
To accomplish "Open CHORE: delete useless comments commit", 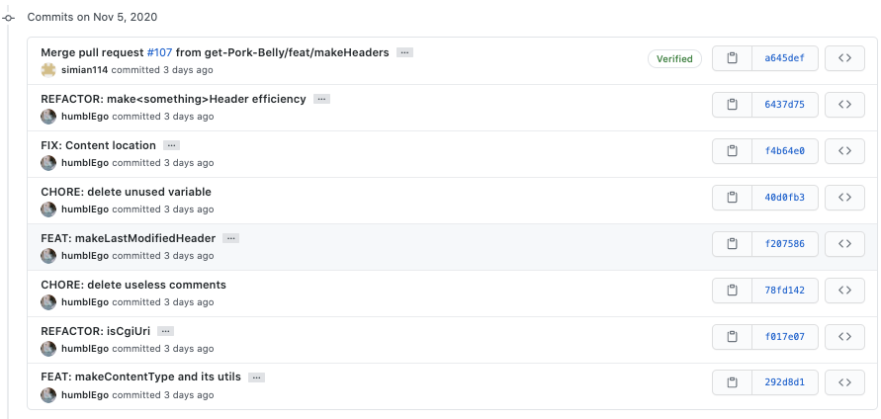I will coord(133,285).
